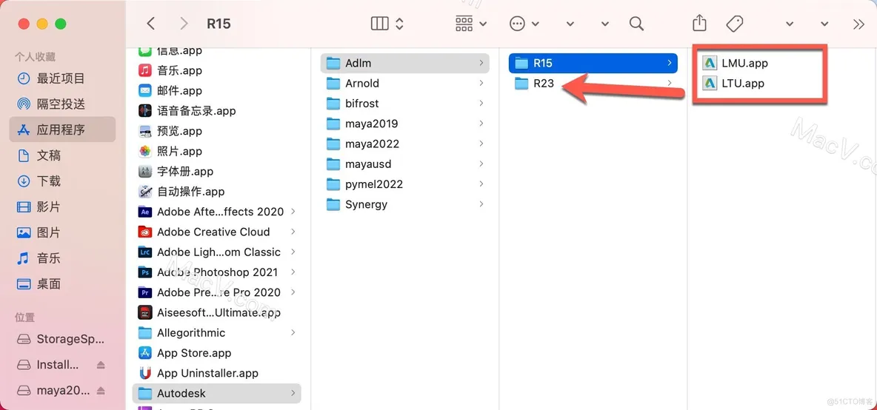Expand Synergy folder chevron
This screenshot has height=410, width=877.
pos(481,204)
